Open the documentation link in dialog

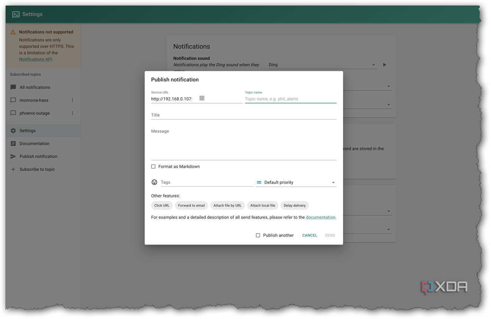(321, 217)
